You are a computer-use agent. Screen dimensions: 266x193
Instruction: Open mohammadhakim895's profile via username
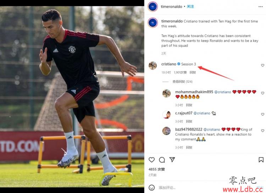click(x=194, y=92)
